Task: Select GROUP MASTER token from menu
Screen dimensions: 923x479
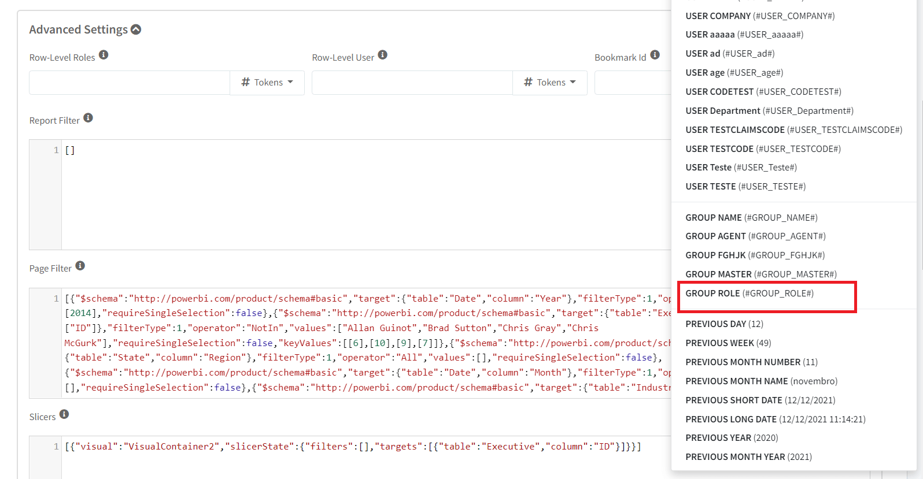Action: point(760,274)
